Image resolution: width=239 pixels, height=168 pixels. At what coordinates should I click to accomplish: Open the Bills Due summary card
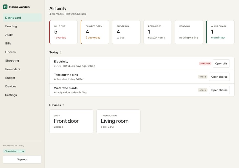click(63, 32)
